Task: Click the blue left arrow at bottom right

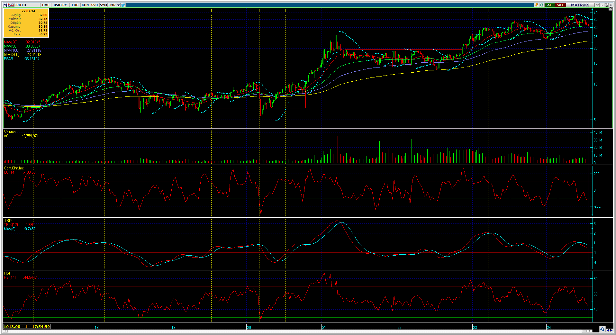Action: click(608, 330)
